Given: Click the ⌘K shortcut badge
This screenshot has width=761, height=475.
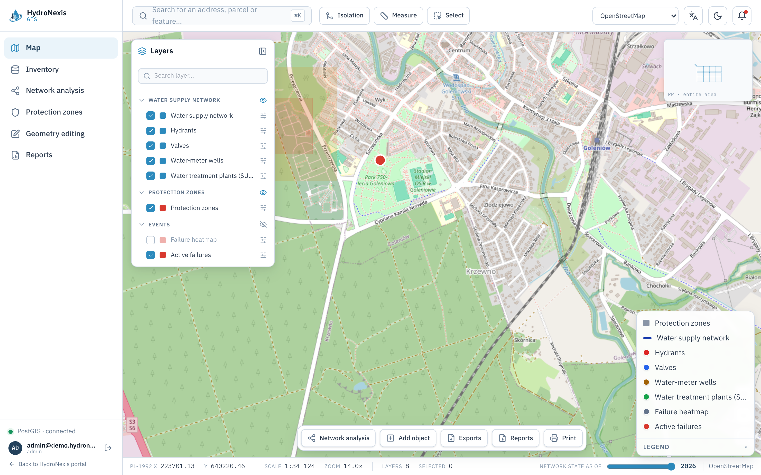Looking at the screenshot, I should point(298,15).
